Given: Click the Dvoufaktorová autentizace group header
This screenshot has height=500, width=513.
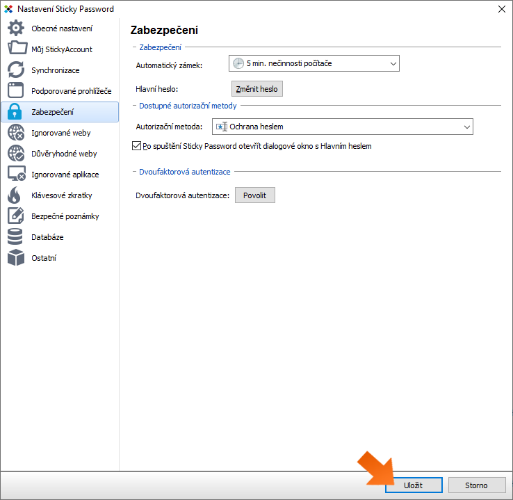Looking at the screenshot, I should pyautogui.click(x=184, y=172).
